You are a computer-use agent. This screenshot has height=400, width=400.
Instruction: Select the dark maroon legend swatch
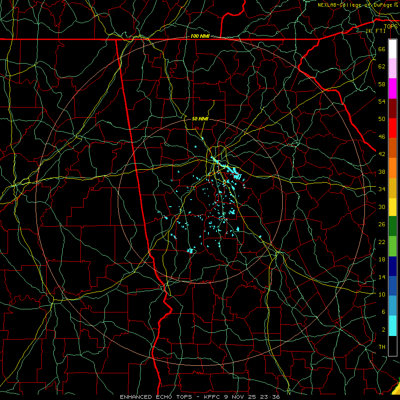pyautogui.click(x=392, y=108)
